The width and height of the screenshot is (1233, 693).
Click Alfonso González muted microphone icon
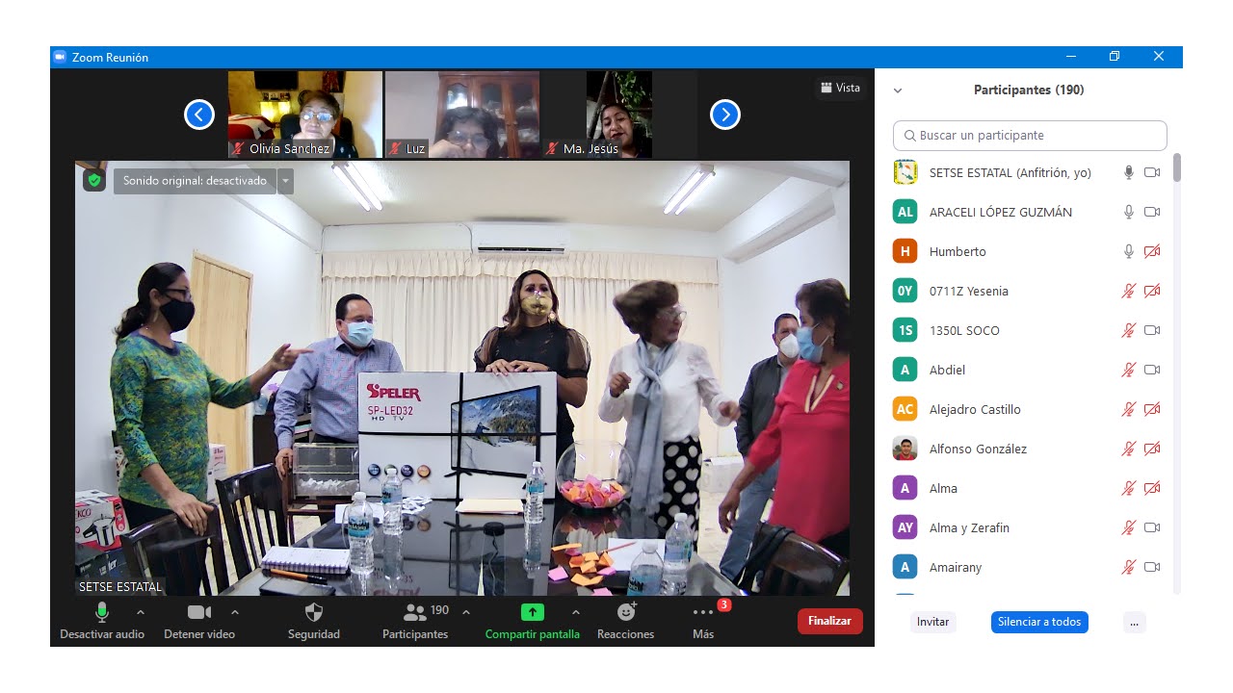click(x=1129, y=449)
